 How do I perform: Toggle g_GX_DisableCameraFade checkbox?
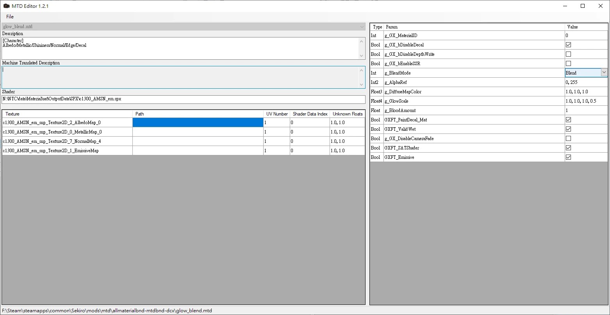click(568, 139)
